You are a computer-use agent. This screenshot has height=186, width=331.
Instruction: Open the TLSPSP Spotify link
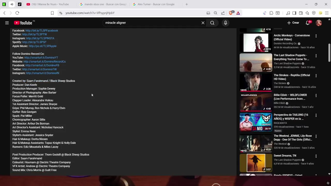click(34, 42)
